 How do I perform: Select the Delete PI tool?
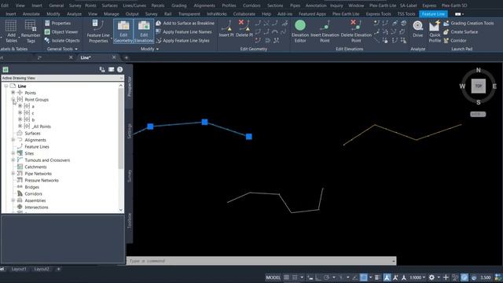coord(244,28)
